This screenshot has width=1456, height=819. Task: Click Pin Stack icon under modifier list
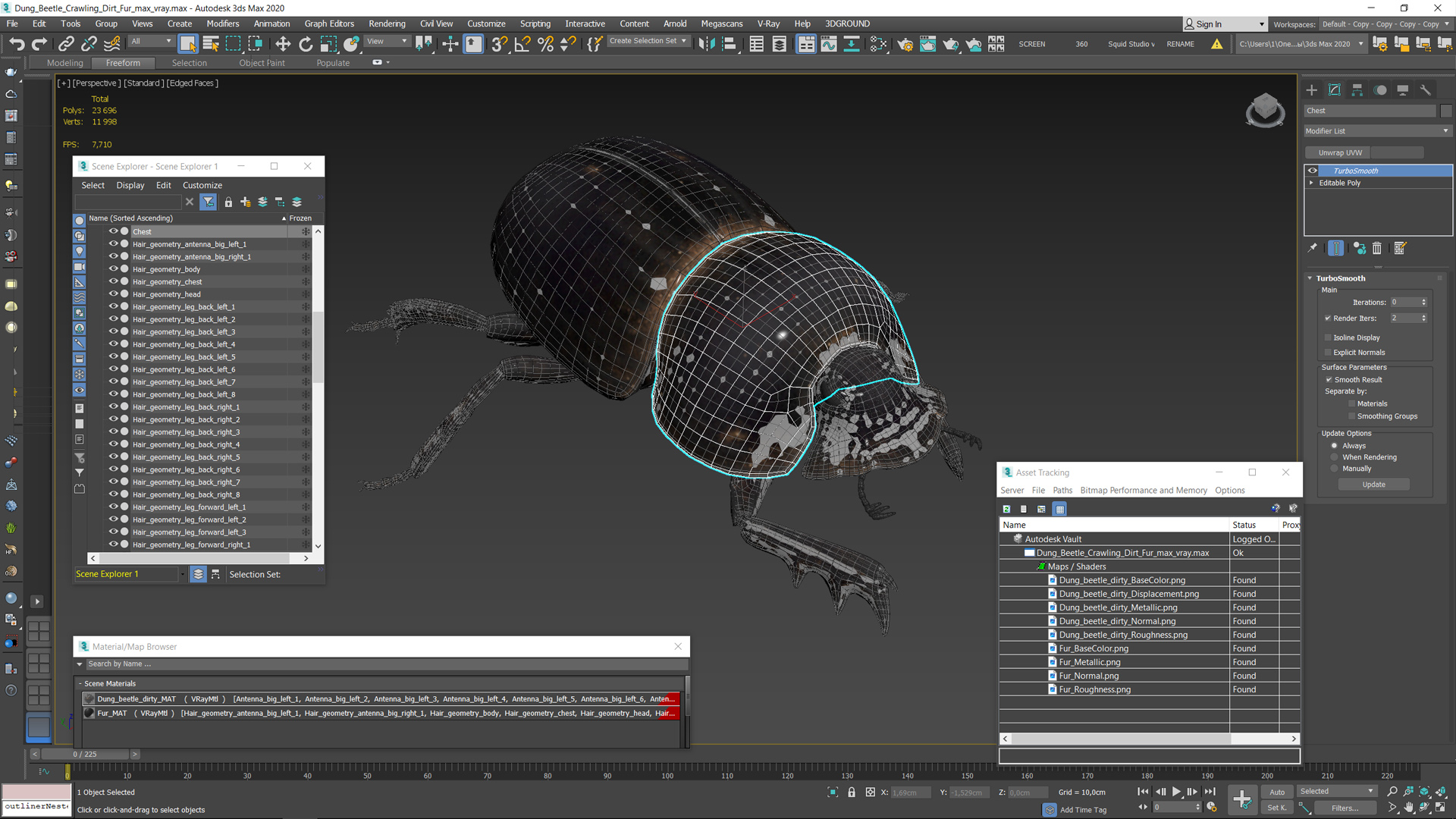pos(1313,248)
